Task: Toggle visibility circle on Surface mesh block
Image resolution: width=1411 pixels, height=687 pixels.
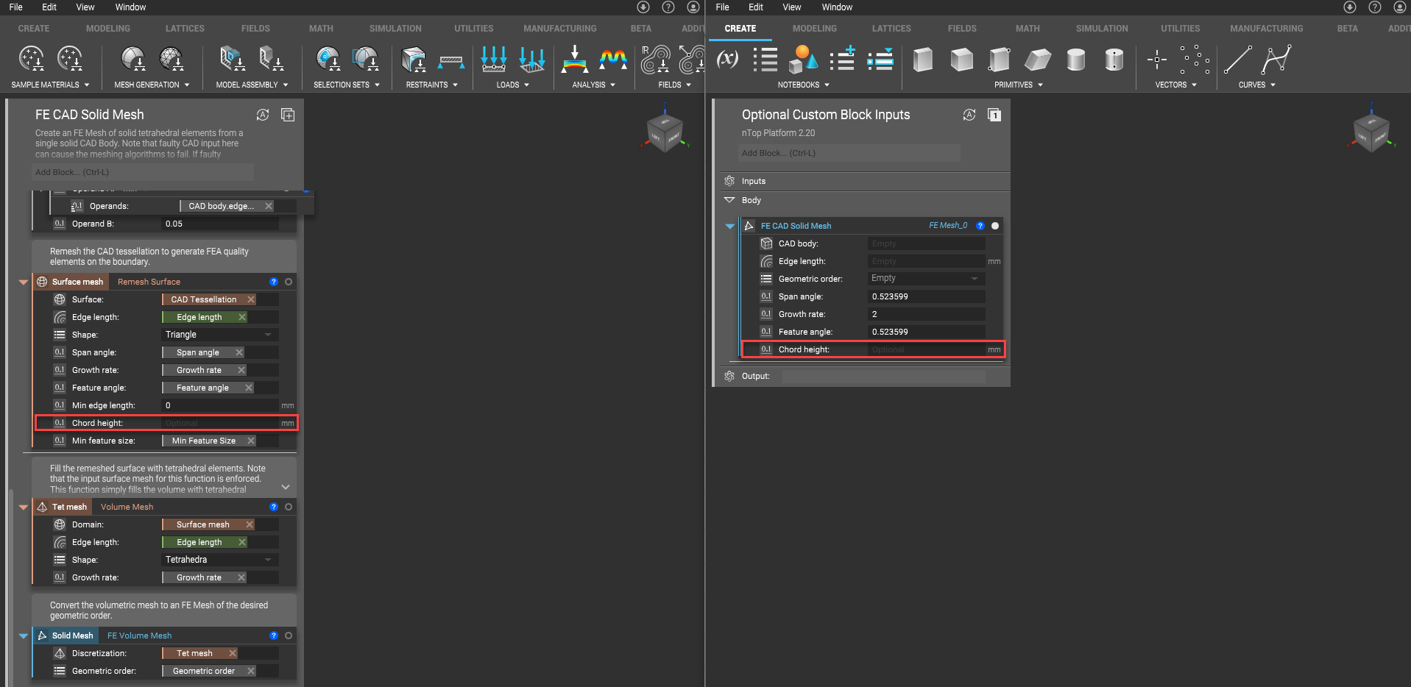Action: pos(289,282)
